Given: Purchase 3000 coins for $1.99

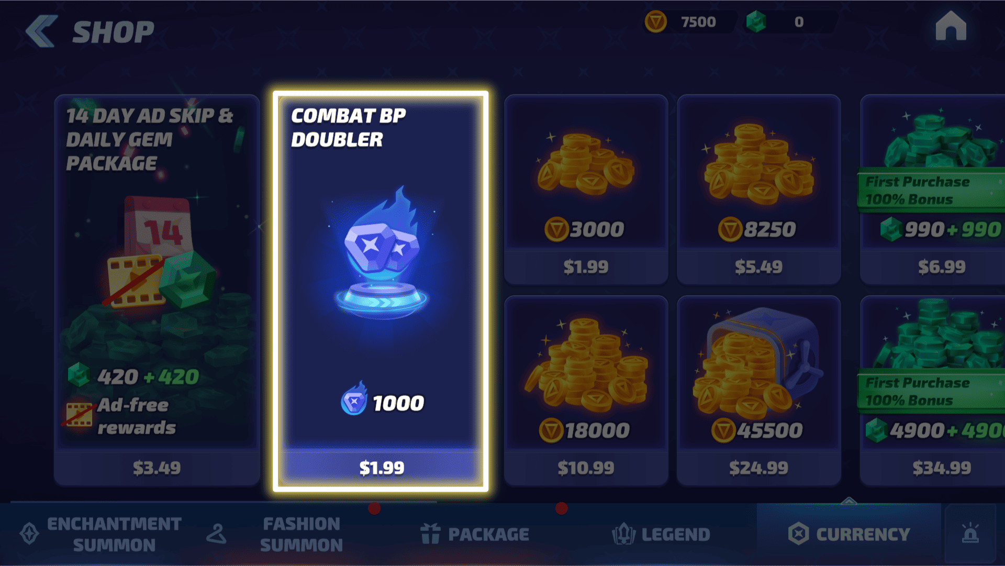Looking at the screenshot, I should (586, 267).
